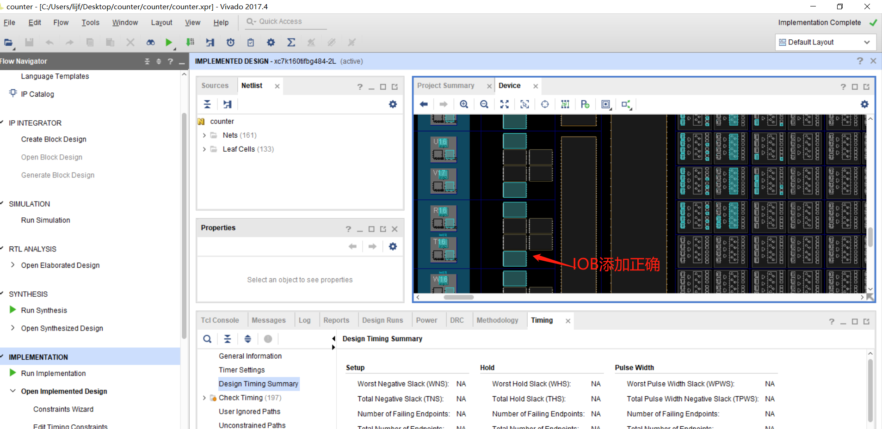Open the Report summary sigma icon
This screenshot has height=429, width=882.
point(290,42)
